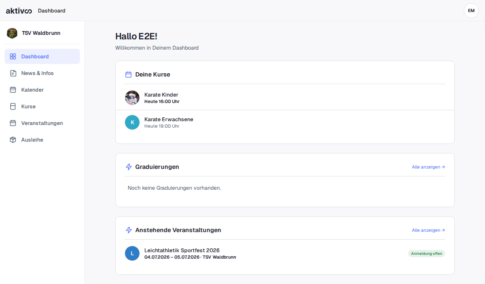Open the Karate Kinder course
The height and width of the screenshot is (284, 485).
[x=285, y=98]
